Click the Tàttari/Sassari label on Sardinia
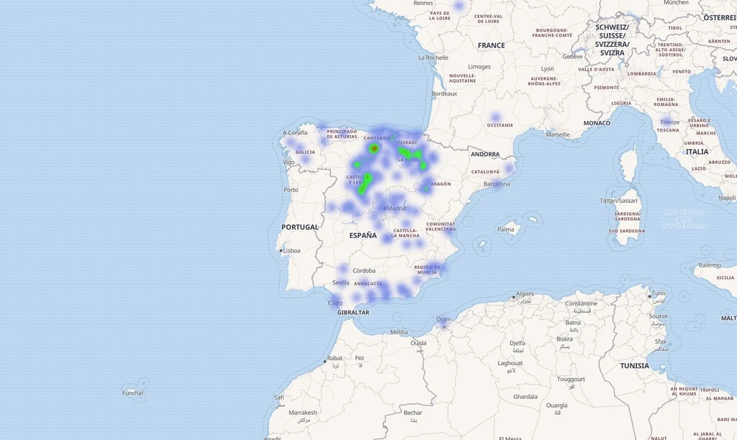The height and width of the screenshot is (440, 737). [x=618, y=201]
